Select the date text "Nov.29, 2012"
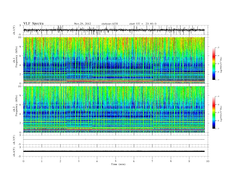This screenshot has width=234, height=181. coord(82,24)
